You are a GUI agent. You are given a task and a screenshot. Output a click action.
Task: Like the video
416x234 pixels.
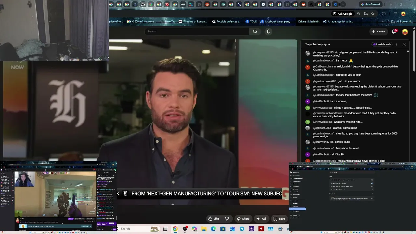213,219
